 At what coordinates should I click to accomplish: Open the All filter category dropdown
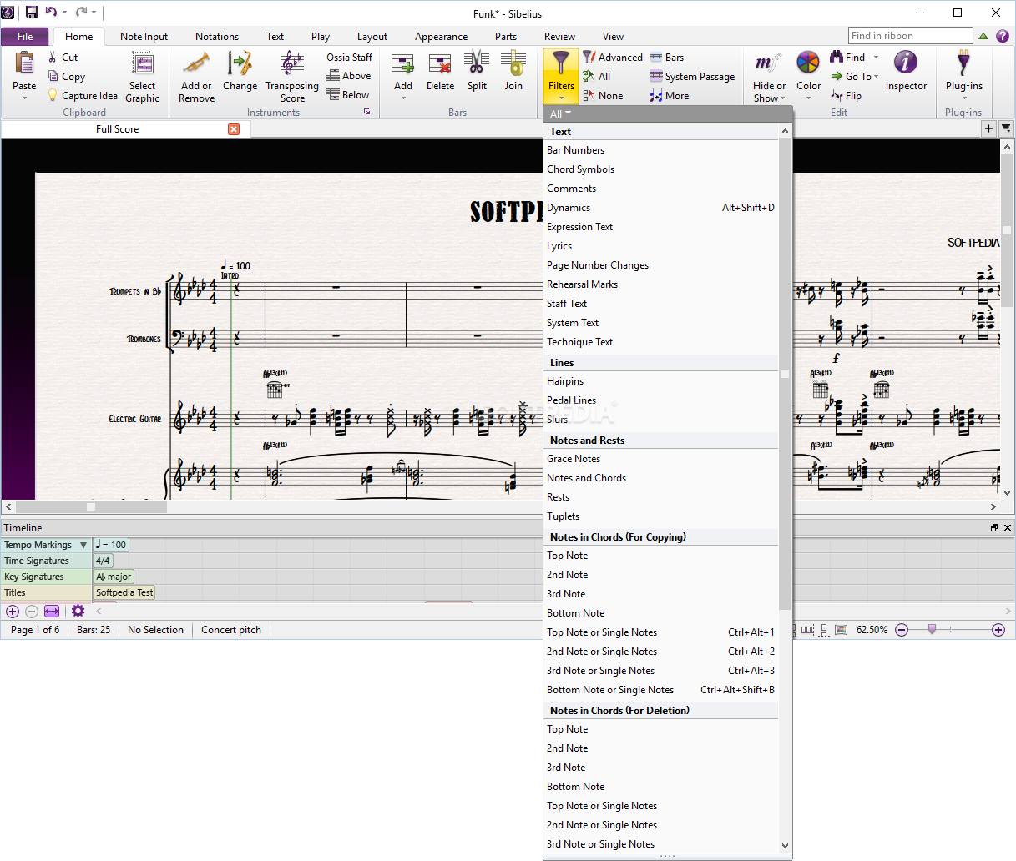point(560,113)
